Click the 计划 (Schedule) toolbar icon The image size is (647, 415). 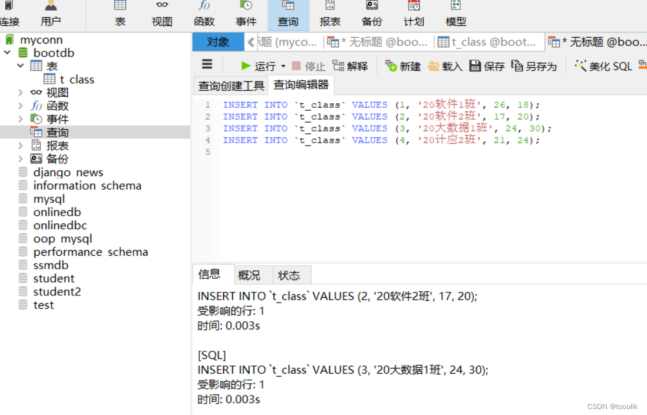tap(414, 13)
